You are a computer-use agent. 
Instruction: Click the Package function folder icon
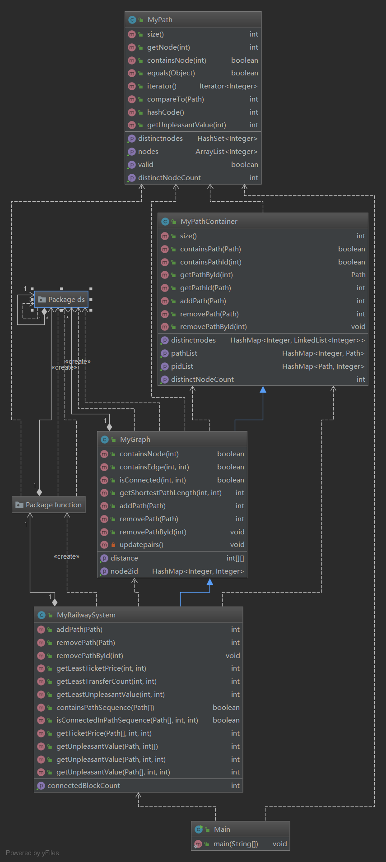click(x=19, y=505)
